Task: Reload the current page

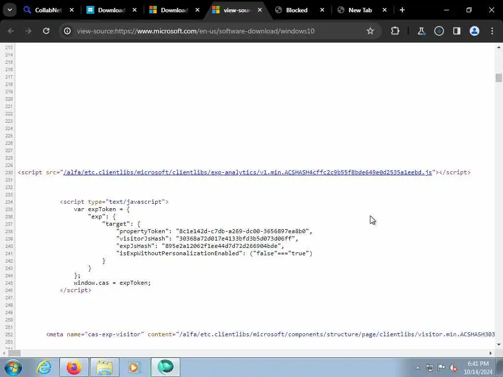Action: (46, 31)
